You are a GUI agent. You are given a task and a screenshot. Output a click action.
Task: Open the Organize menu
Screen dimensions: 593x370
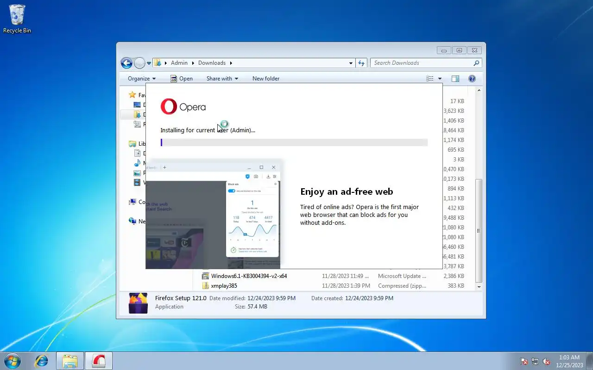(142, 79)
